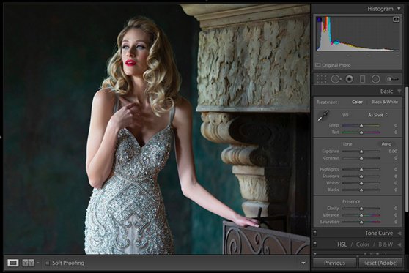This screenshot has height=273, width=409.
Task: Click the portrait photo in preview
Action: click(x=157, y=130)
